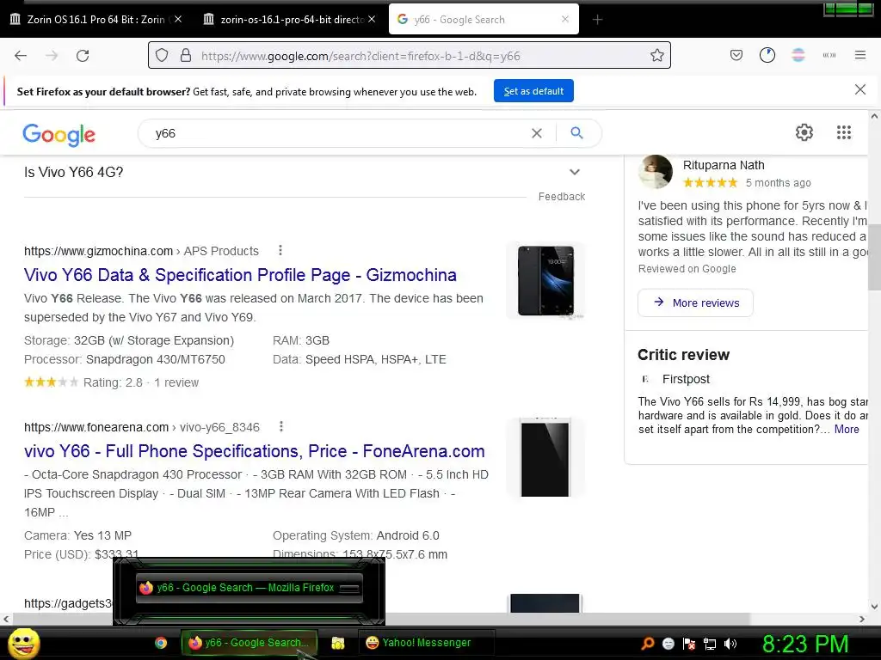The image size is (881, 660).
Task: Click the Set as default button
Action: [533, 91]
